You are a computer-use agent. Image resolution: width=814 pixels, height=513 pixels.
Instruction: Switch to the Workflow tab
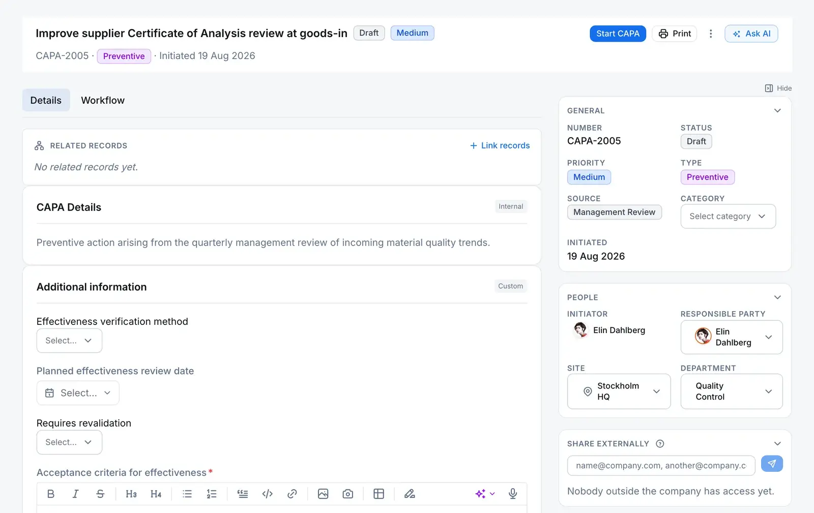103,100
